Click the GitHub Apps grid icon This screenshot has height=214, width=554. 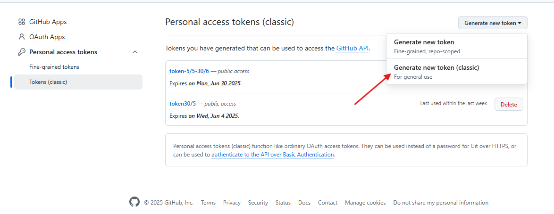pyautogui.click(x=21, y=22)
